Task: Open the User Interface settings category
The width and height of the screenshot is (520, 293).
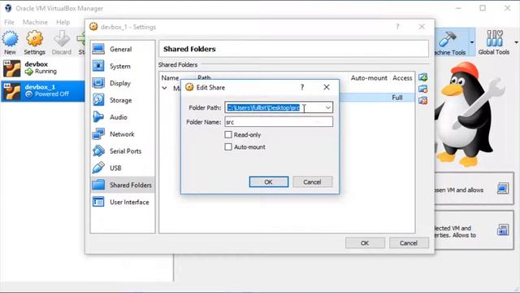Action: point(123,202)
